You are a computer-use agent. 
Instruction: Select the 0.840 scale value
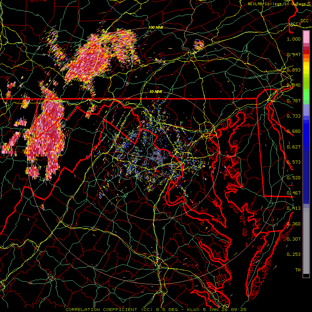[x=294, y=85]
